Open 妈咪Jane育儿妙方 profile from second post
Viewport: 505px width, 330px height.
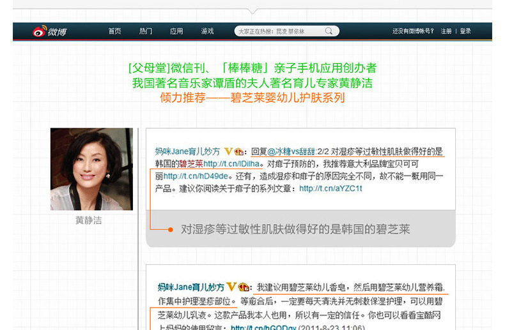[191, 287]
